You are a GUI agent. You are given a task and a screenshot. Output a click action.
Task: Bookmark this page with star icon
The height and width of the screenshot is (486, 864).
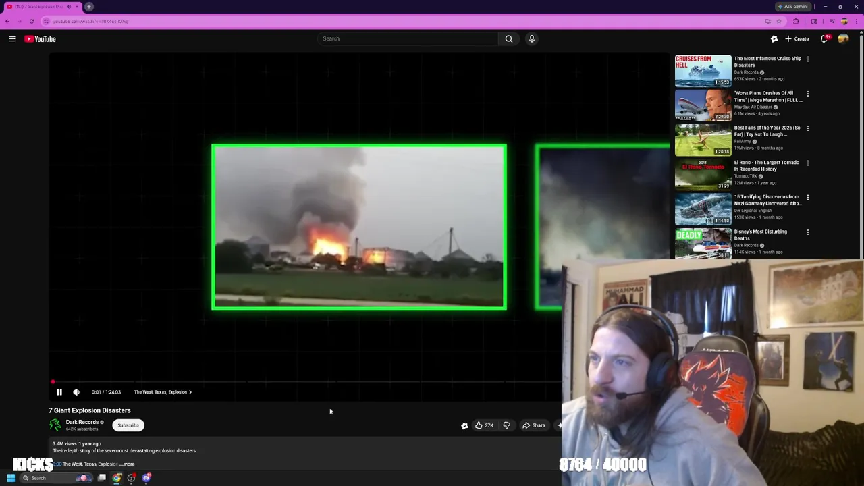(778, 22)
